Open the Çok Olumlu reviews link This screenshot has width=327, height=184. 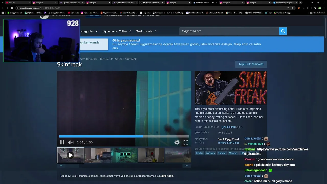pos(228,127)
